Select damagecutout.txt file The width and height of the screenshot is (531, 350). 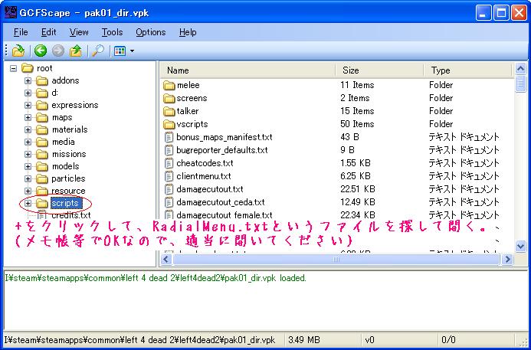204,189
